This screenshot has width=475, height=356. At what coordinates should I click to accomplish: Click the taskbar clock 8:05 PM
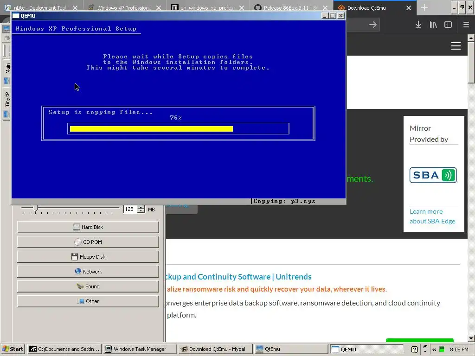[459, 350]
